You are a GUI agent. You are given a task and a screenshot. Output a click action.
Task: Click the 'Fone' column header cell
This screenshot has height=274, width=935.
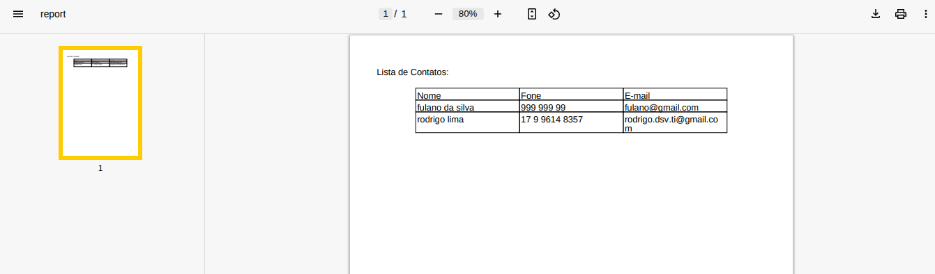click(x=571, y=94)
